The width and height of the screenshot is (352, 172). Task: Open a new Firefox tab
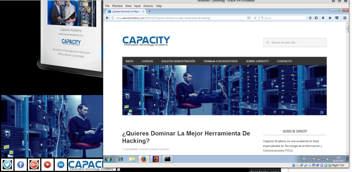pos(149,11)
